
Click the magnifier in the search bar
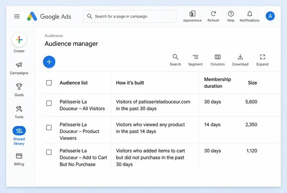89,16
